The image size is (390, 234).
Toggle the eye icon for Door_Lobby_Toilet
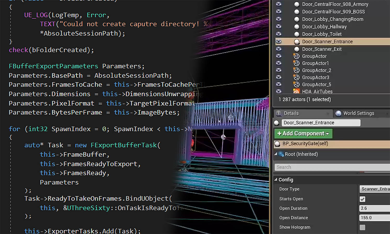pos(278,34)
